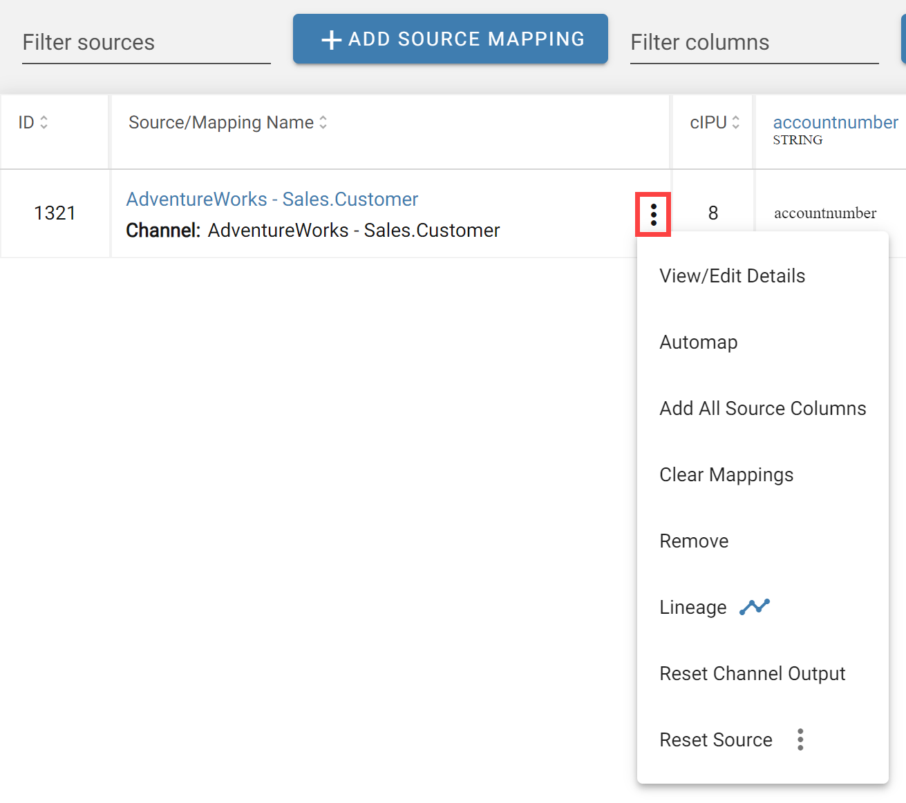Image resolution: width=906 pixels, height=803 pixels.
Task: Sort the cIPU column
Action: pyautogui.click(x=735, y=122)
